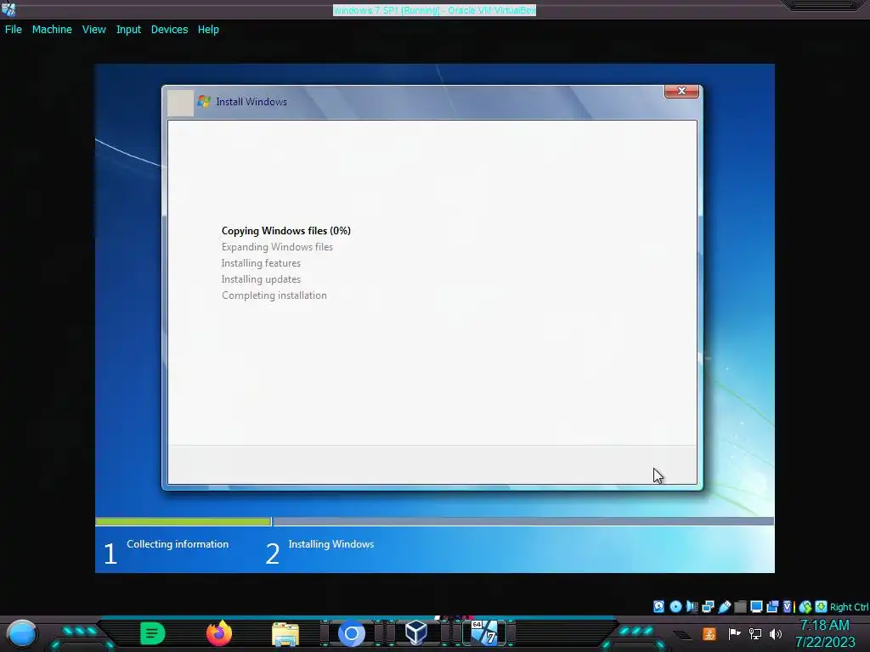Click the 'Completing installation' step text
Screen dimensions: 870x652
(274, 295)
